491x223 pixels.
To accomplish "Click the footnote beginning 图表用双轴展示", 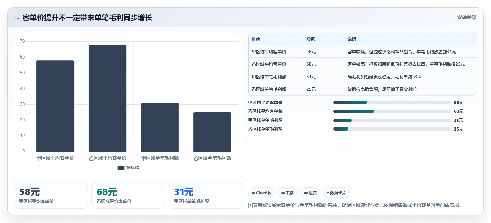I will click(355, 205).
